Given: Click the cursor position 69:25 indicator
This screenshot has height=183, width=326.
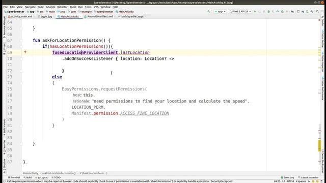Looking at the screenshot, I should (277, 181).
